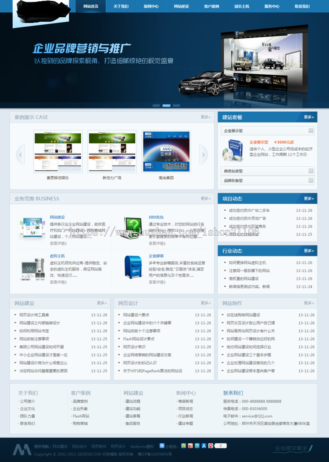Click 查看详情 under 网站建设

point(58,244)
